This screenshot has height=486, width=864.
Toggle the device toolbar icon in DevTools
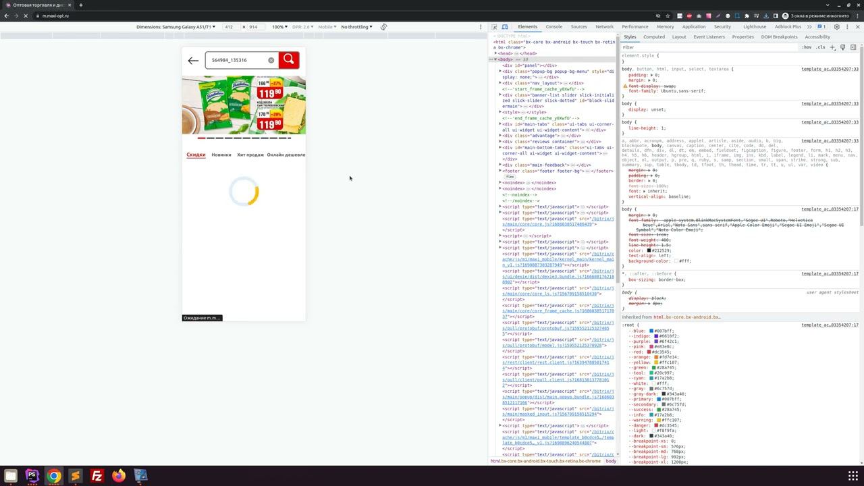coord(505,27)
